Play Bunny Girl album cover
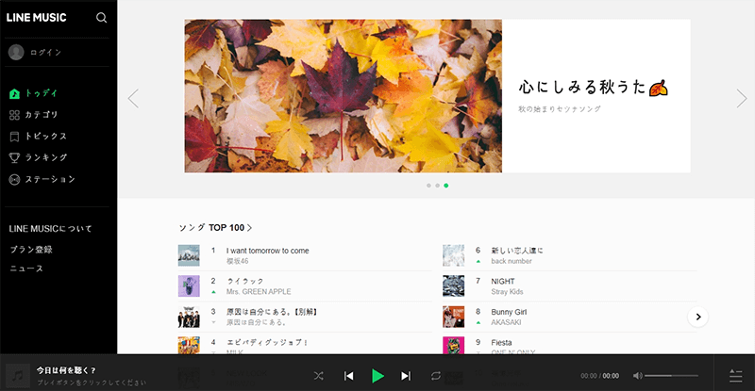This screenshot has height=391, width=755. pos(454,317)
